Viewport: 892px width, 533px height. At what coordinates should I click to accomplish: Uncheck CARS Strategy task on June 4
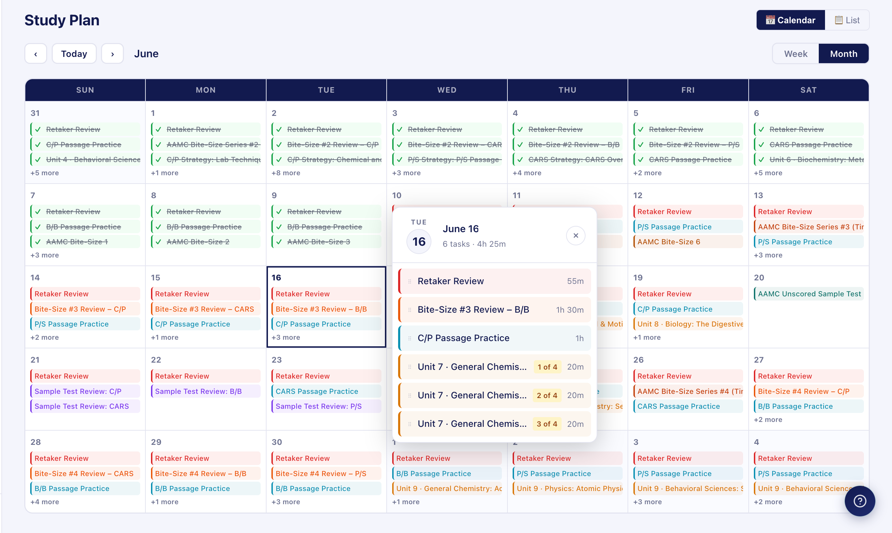tap(520, 160)
